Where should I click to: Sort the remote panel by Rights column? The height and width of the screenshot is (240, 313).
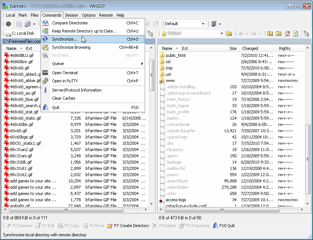[x=291, y=48]
